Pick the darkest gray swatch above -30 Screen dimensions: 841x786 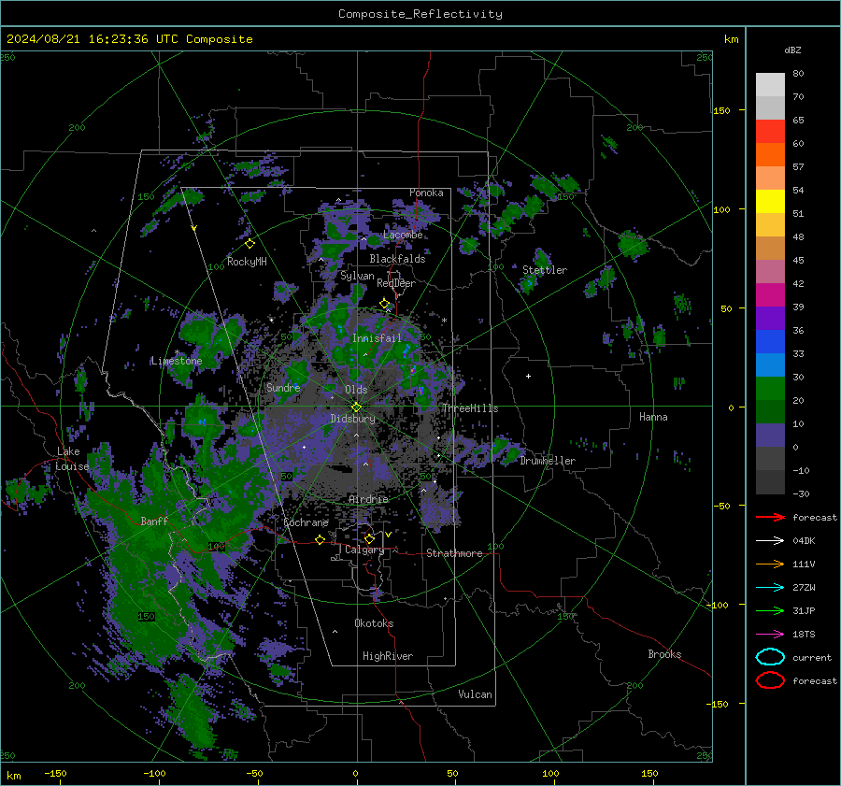[770, 482]
